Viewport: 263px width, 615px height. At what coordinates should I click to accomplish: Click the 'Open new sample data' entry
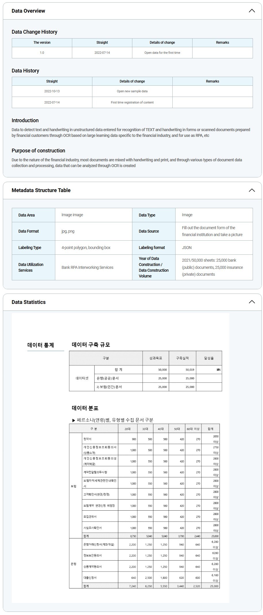click(132, 91)
